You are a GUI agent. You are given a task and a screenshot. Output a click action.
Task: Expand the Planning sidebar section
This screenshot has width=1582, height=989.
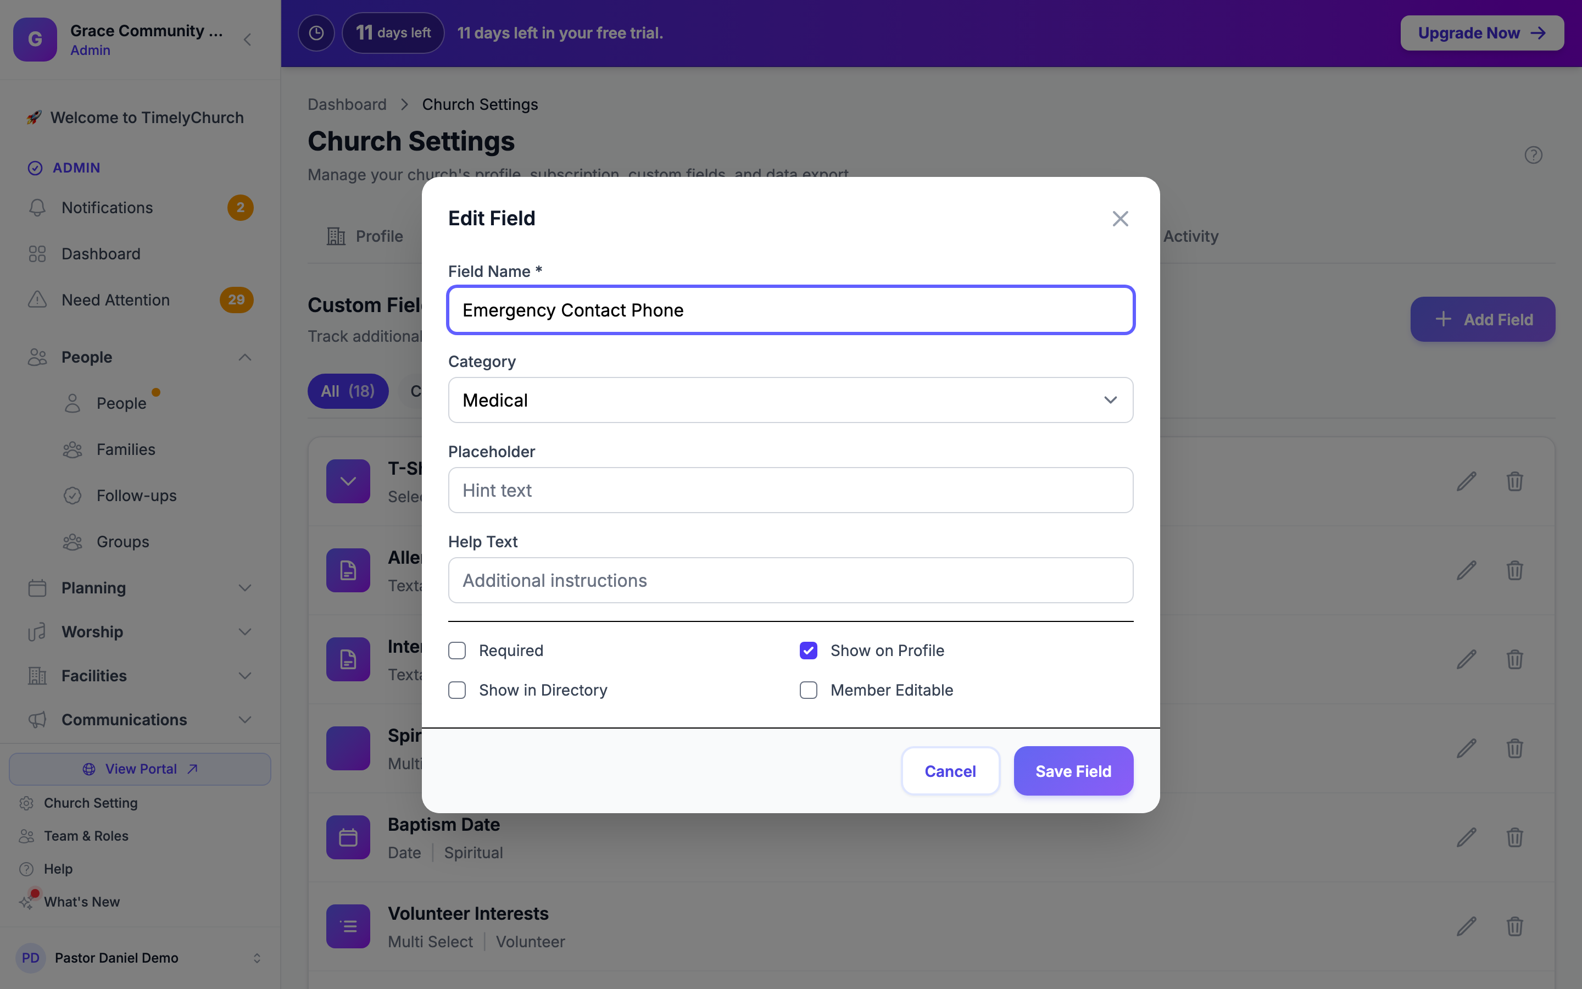140,587
